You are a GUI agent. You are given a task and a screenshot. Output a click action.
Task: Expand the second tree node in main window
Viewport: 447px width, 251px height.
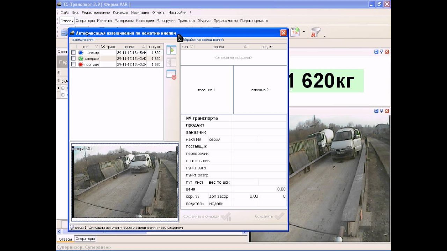coord(63,95)
